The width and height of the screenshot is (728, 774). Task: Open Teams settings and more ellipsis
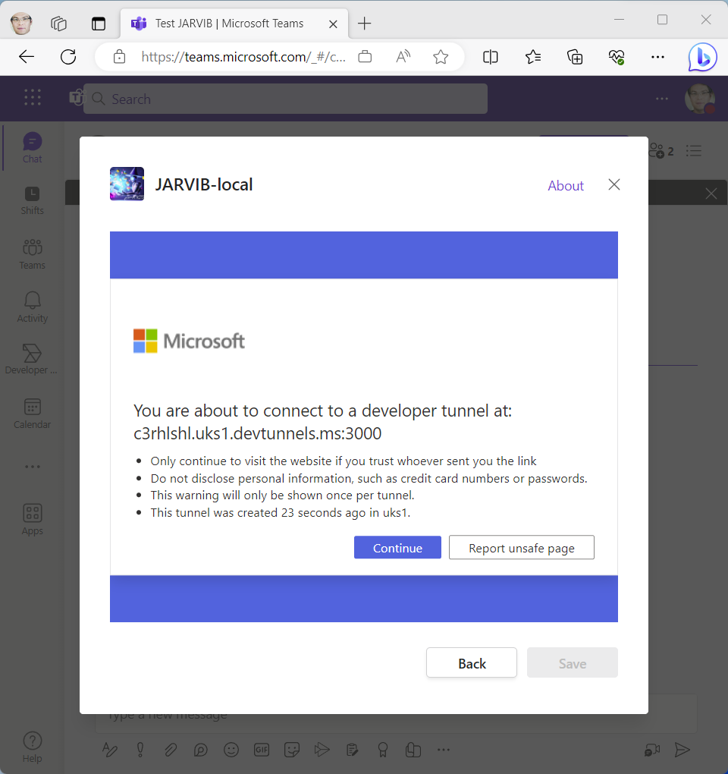click(662, 99)
